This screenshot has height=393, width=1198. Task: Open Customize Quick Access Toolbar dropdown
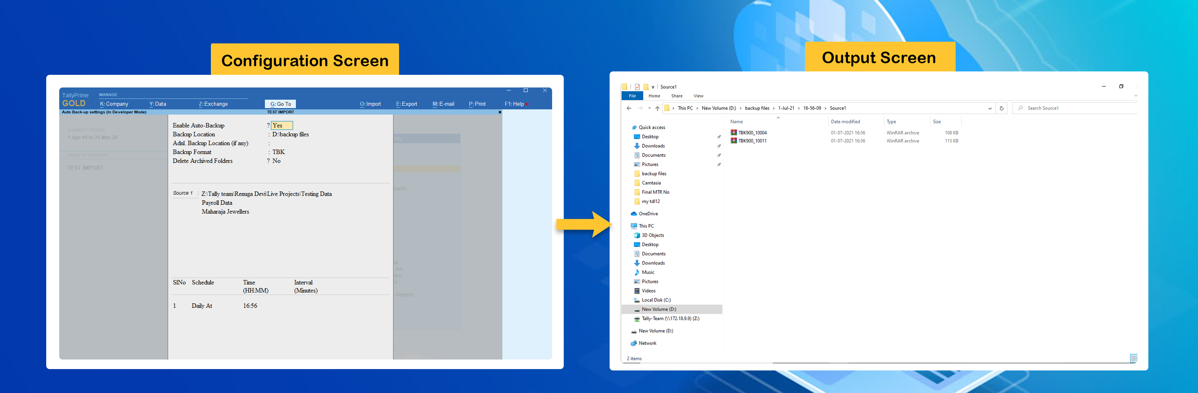(653, 87)
